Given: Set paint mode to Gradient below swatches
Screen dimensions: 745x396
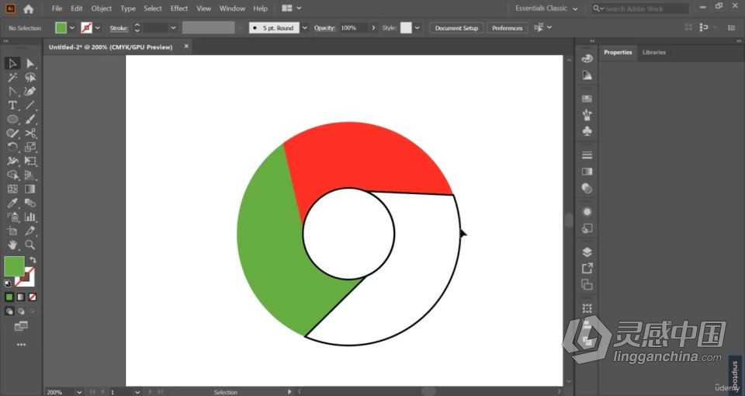Looking at the screenshot, I should (21, 297).
